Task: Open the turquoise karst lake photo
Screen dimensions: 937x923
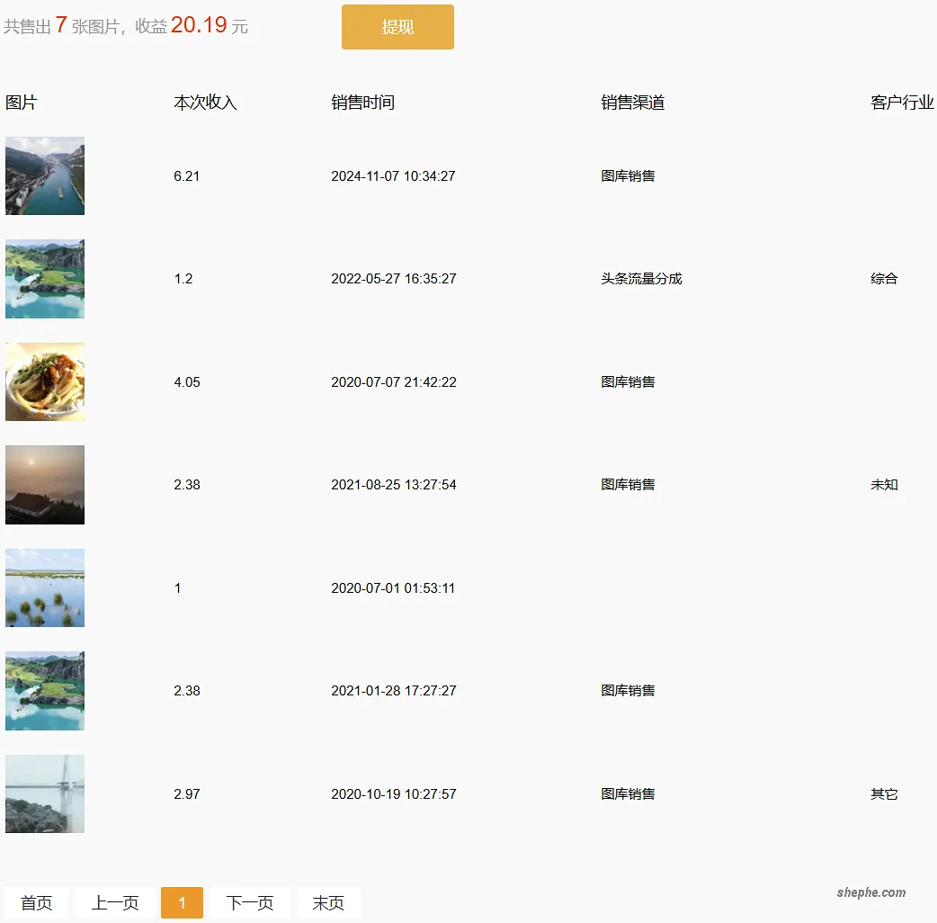Action: pos(45,690)
